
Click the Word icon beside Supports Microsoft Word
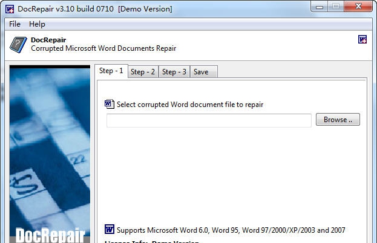(x=110, y=229)
